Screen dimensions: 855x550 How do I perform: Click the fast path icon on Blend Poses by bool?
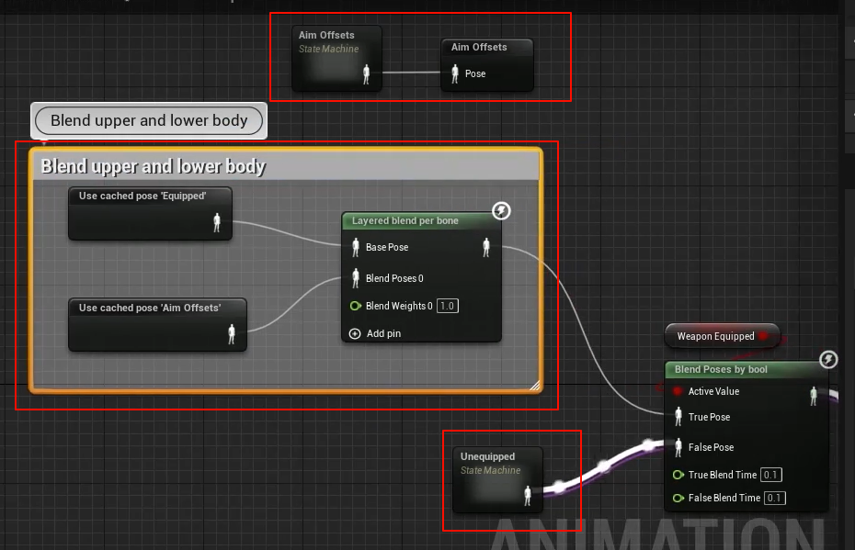[x=828, y=359]
